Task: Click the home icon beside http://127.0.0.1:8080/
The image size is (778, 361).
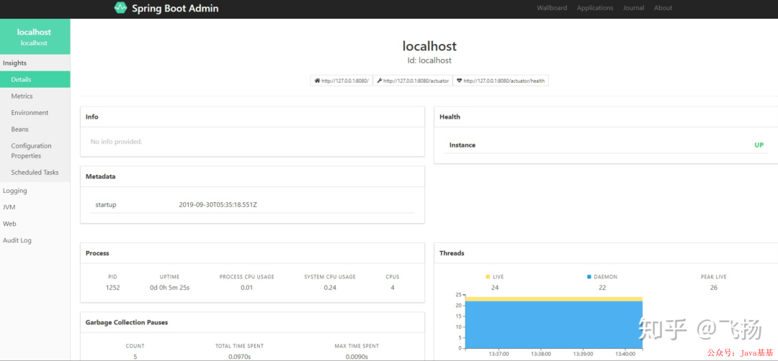Action: [317, 81]
